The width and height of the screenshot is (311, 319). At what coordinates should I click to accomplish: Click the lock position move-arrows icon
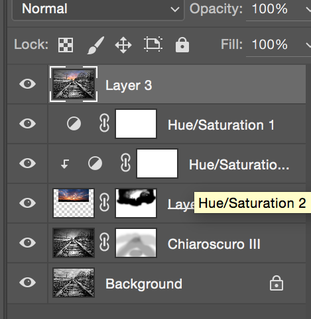[123, 45]
